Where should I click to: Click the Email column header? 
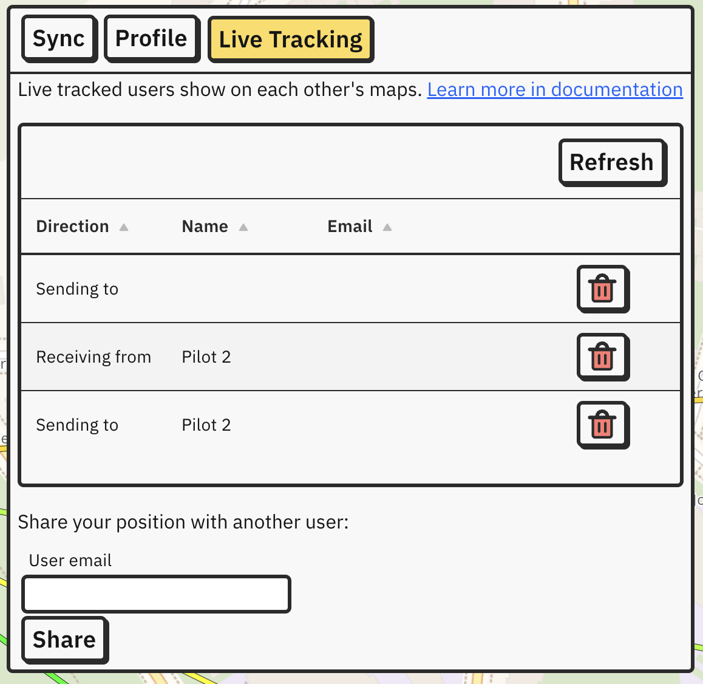pyautogui.click(x=350, y=227)
